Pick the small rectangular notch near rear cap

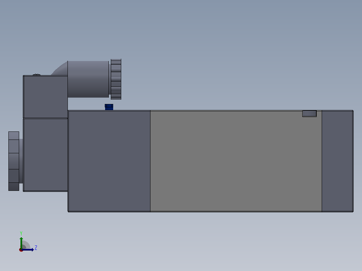(309, 113)
